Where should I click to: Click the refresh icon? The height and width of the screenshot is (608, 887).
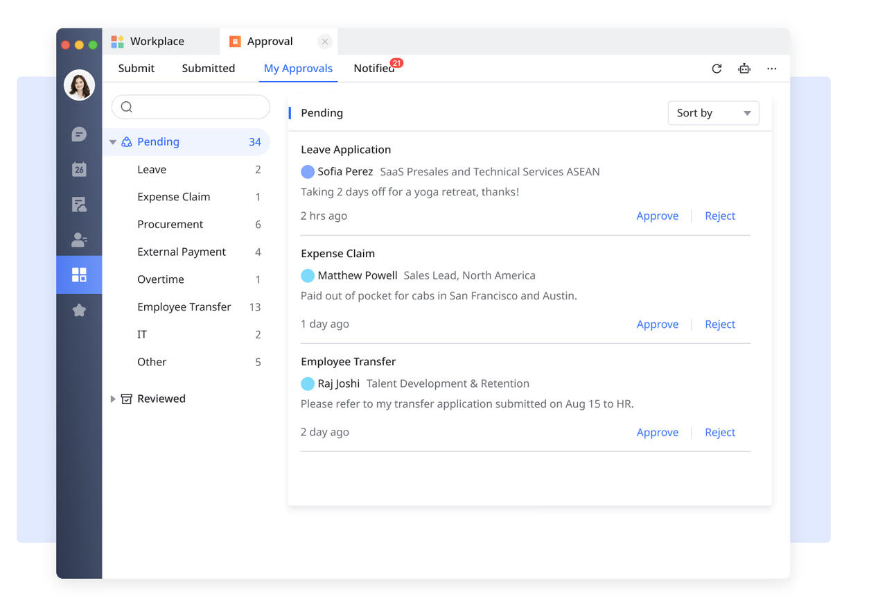717,69
